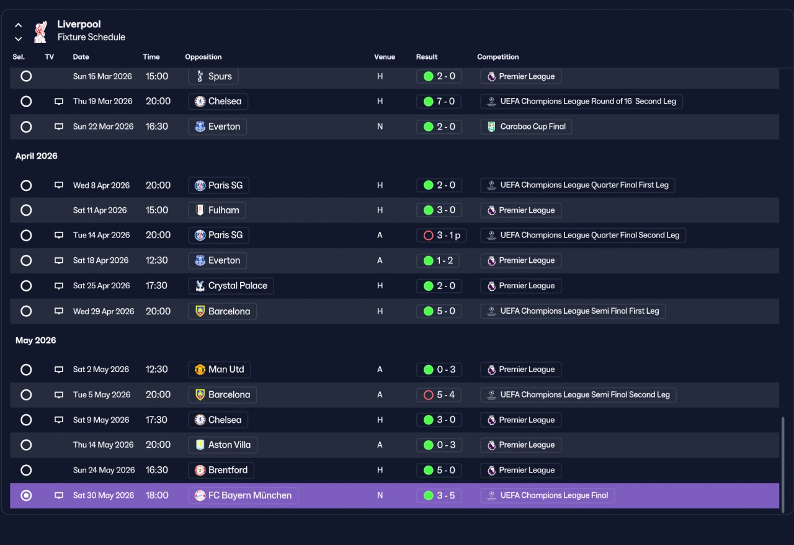Select the Spurs fixture radio button
Image resolution: width=794 pixels, height=545 pixels.
click(x=26, y=76)
